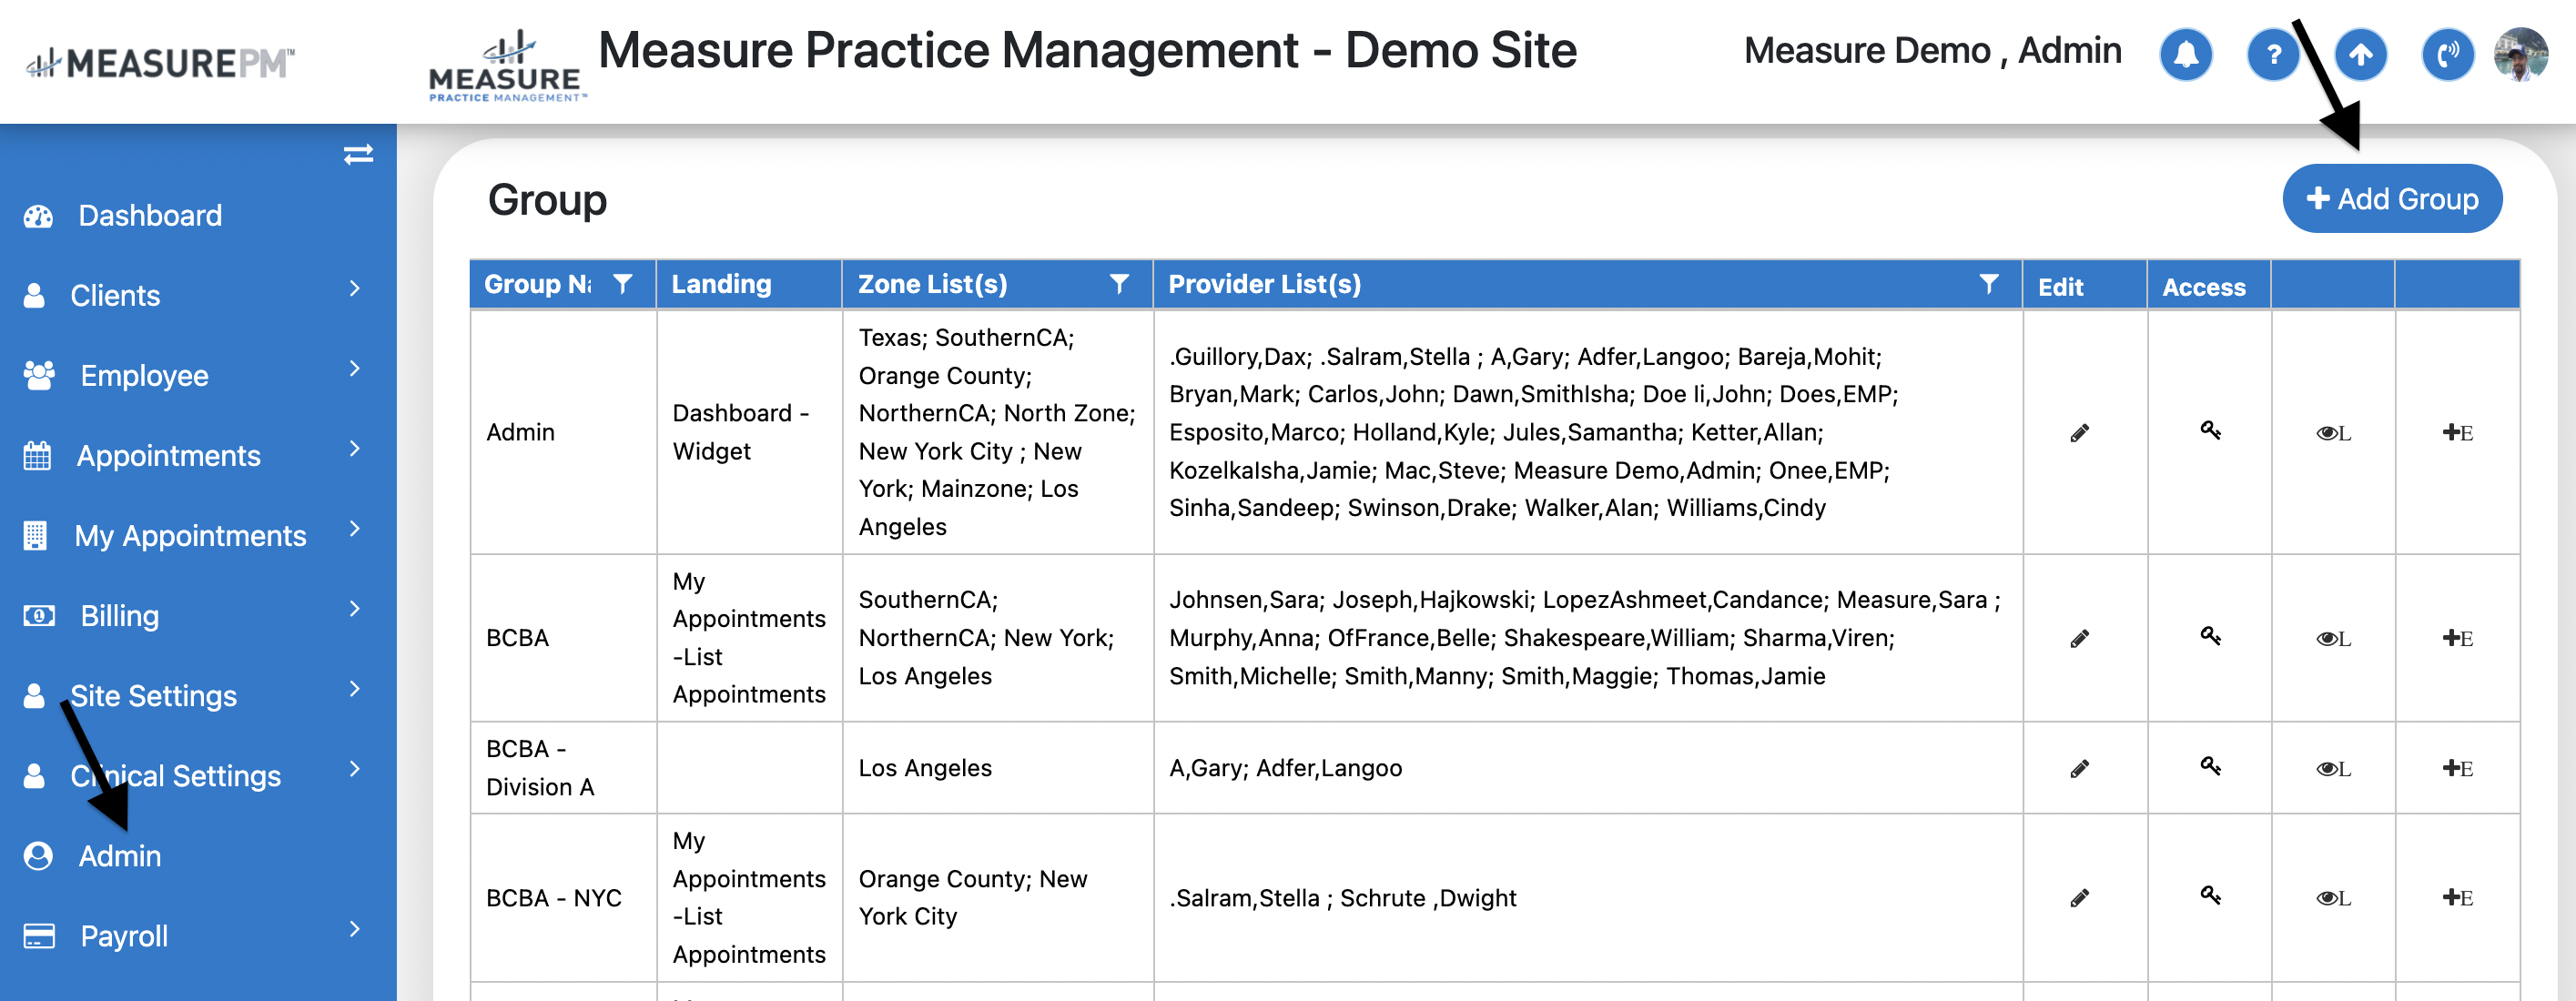
Task: Click the eye L icon for BCBA - Division A
Action: tap(2332, 768)
